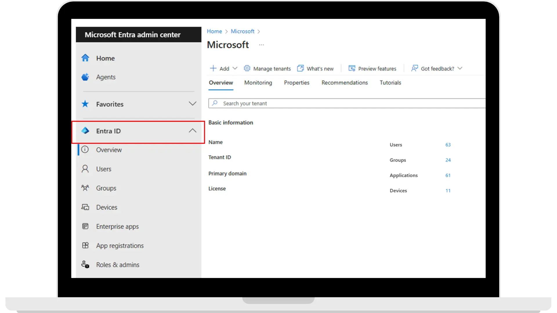Image resolution: width=557 pixels, height=313 pixels.
Task: Click the Preview features icon
Action: [352, 68]
